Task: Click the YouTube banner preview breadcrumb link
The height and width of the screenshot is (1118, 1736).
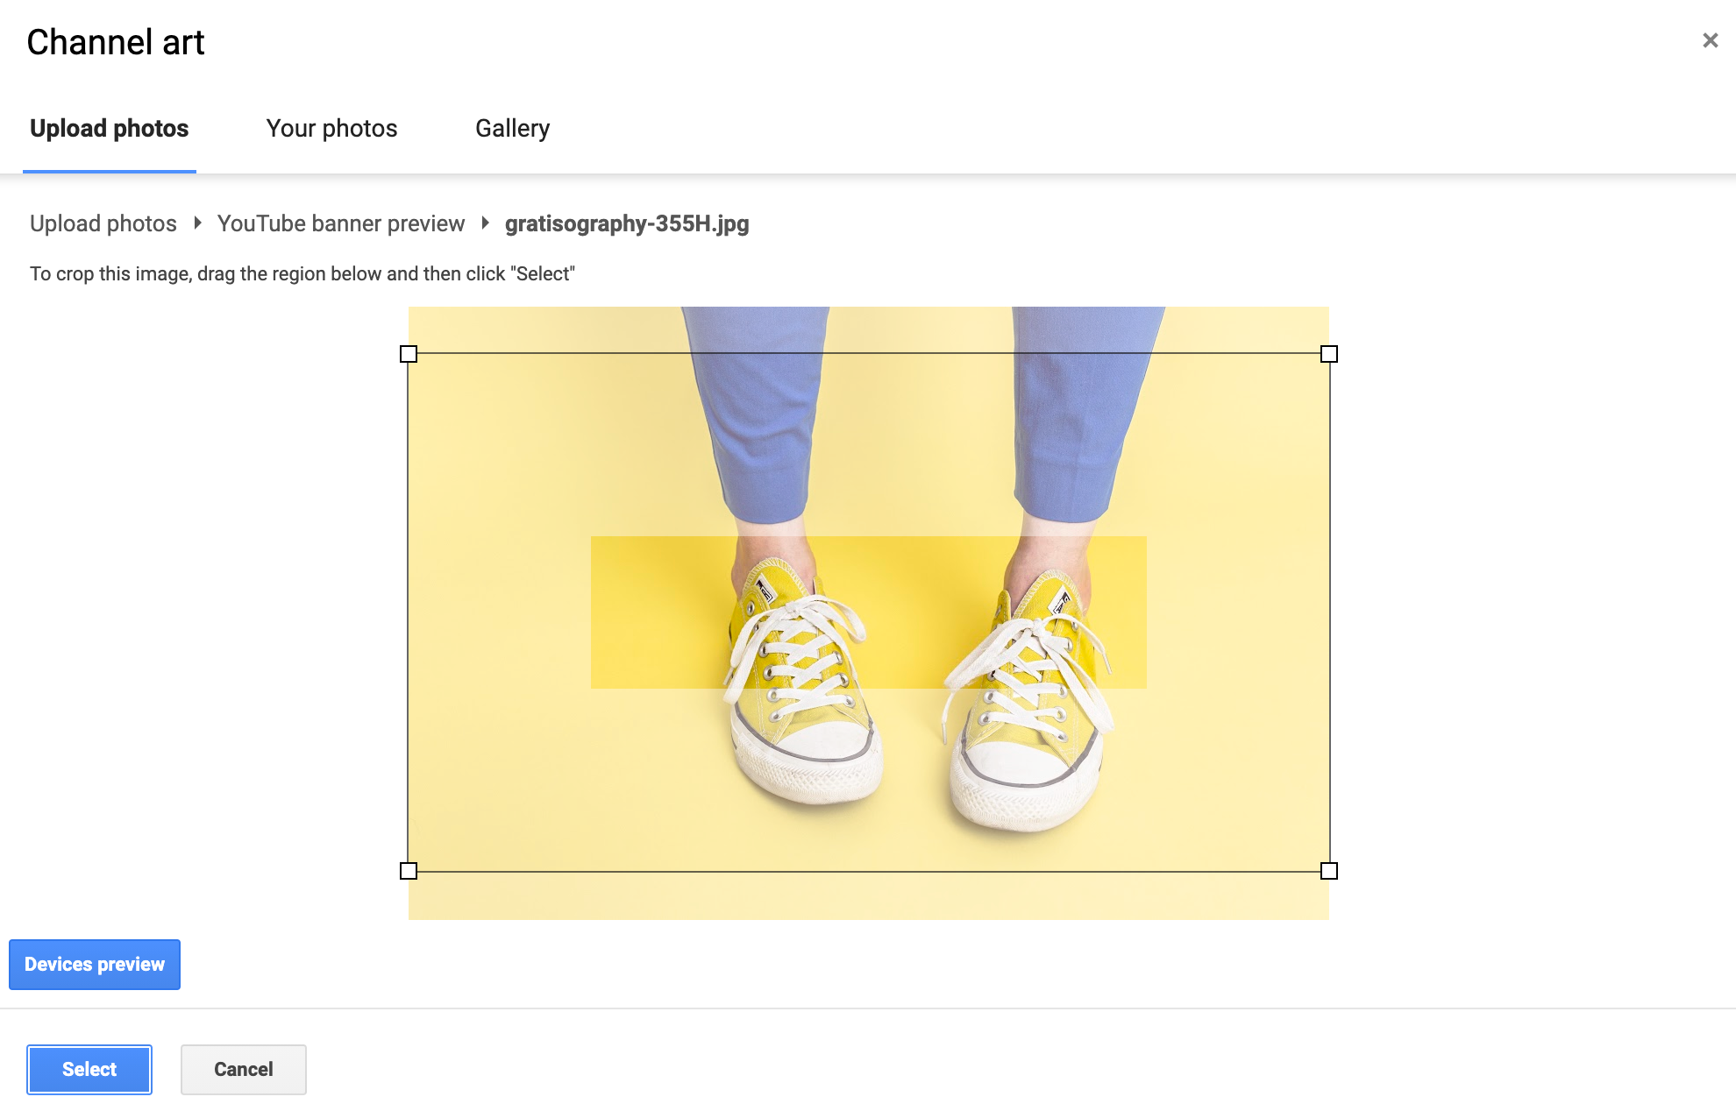Action: [x=342, y=223]
